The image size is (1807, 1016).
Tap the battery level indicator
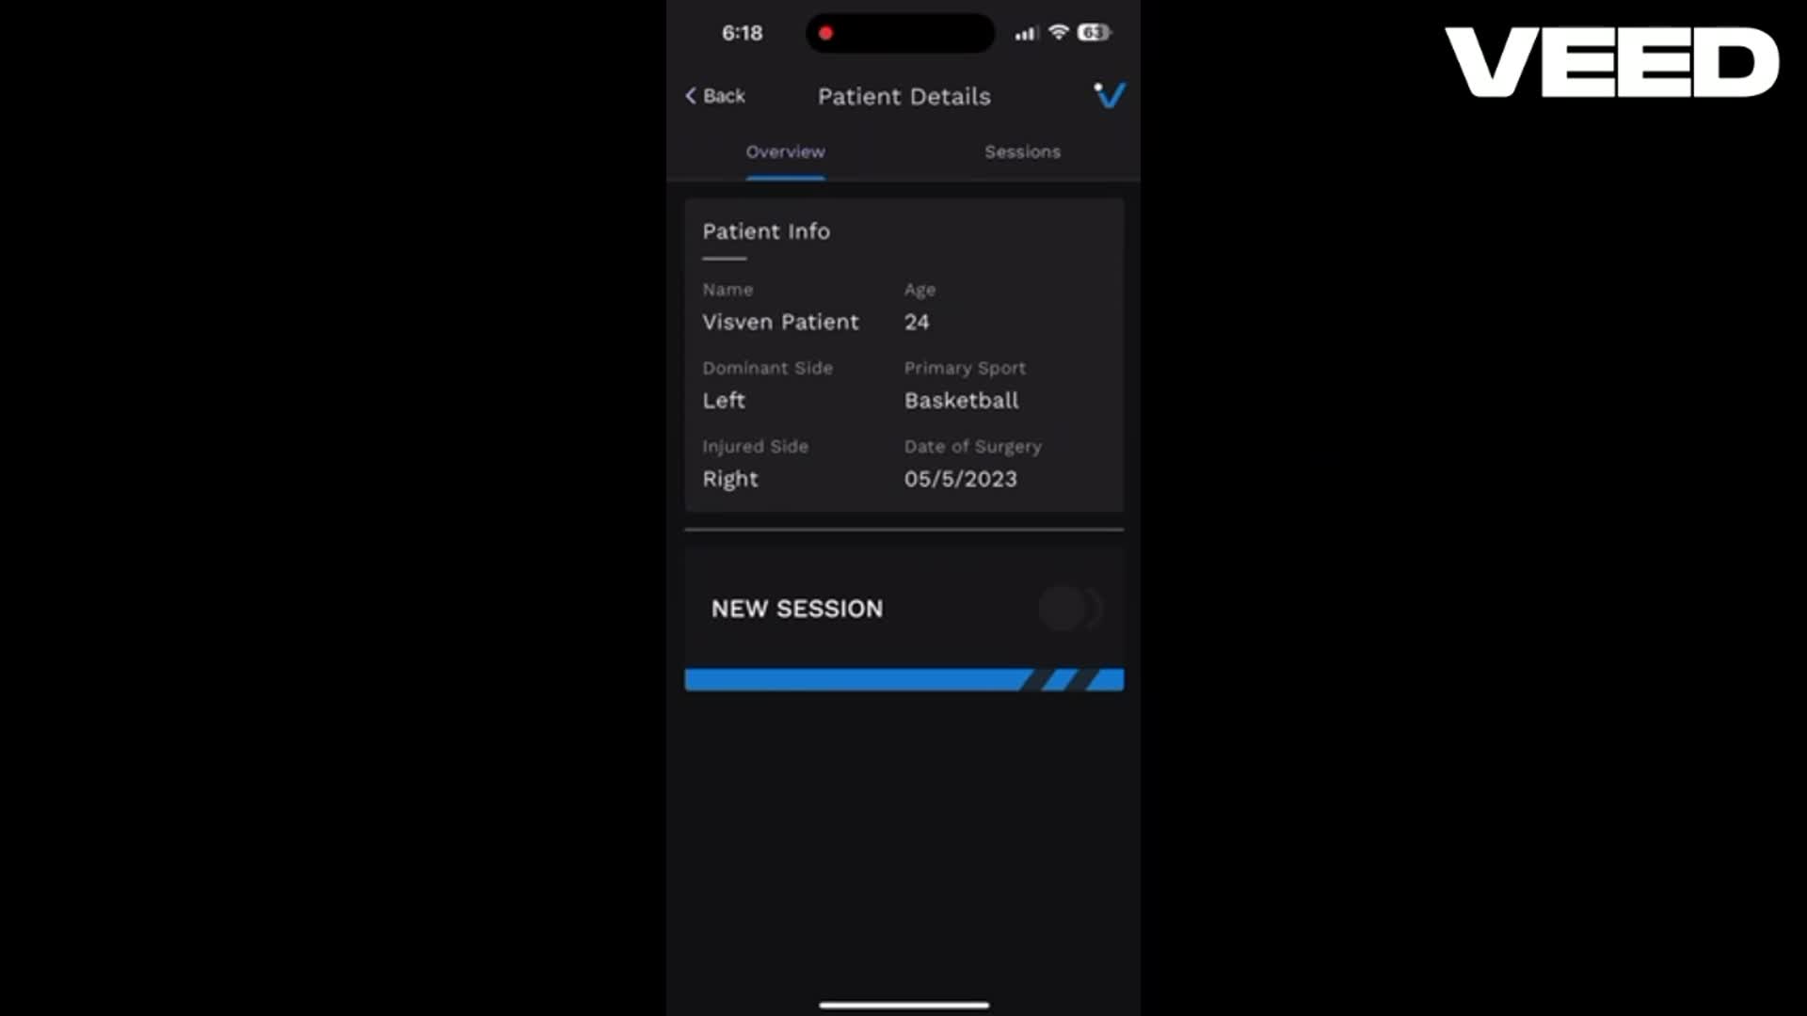pos(1094,32)
